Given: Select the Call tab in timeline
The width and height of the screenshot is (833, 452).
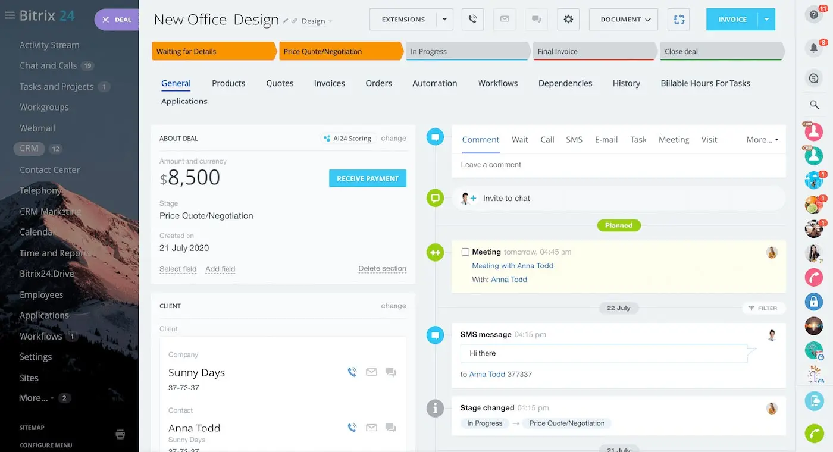Looking at the screenshot, I should pyautogui.click(x=547, y=140).
